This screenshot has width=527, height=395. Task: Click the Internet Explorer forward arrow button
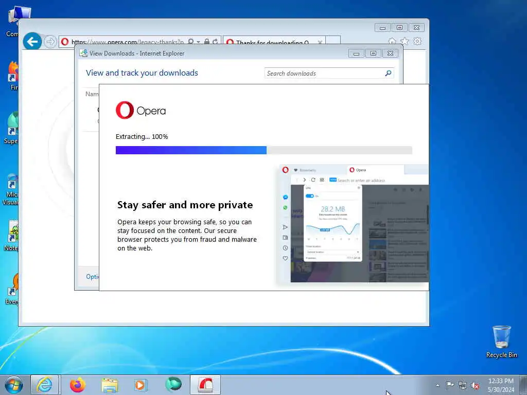[50, 42]
